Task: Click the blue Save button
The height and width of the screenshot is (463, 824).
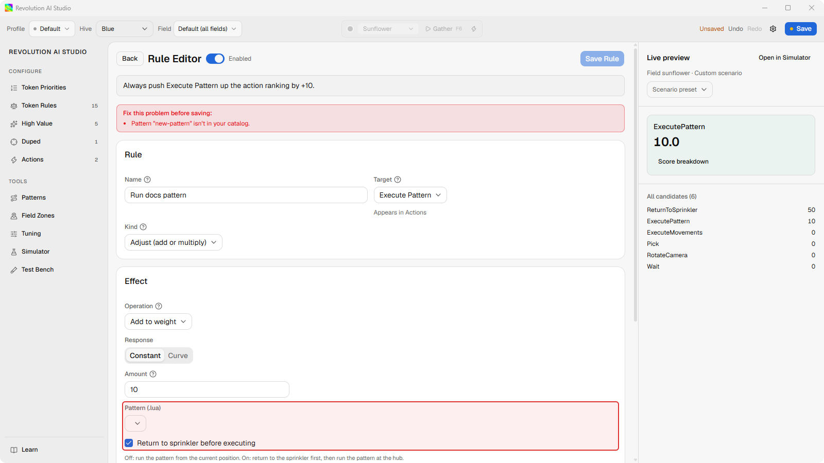Action: click(800, 29)
